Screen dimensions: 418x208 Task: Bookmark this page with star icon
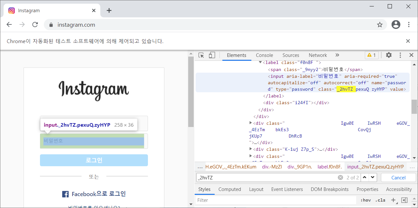point(380,25)
